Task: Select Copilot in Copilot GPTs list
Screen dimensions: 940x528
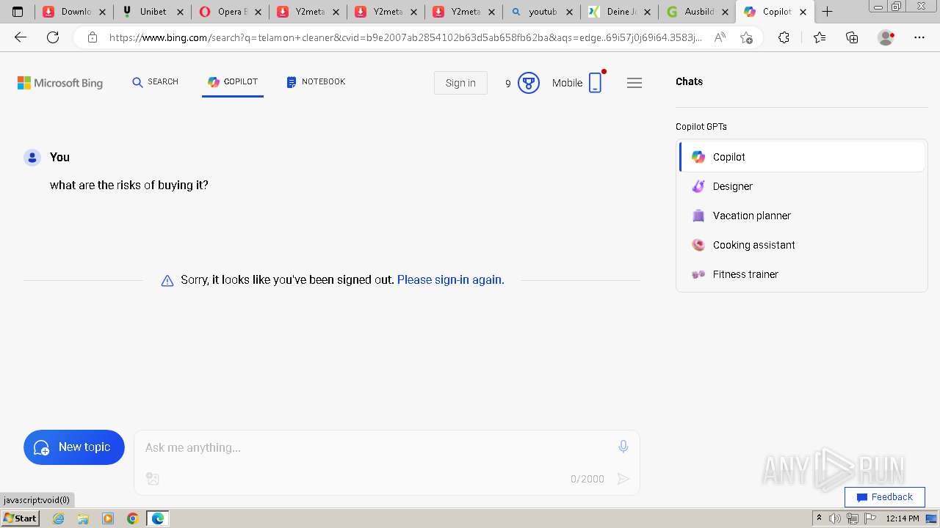Action: [802, 157]
